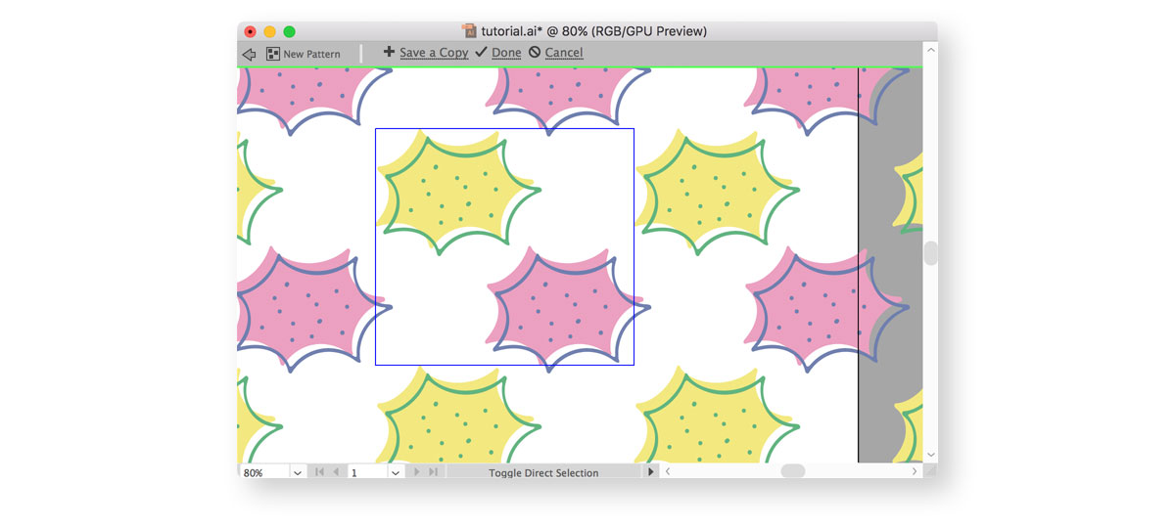Open the status bar popup triangle
Viewport: 1175px width, 528px height.
(x=650, y=472)
